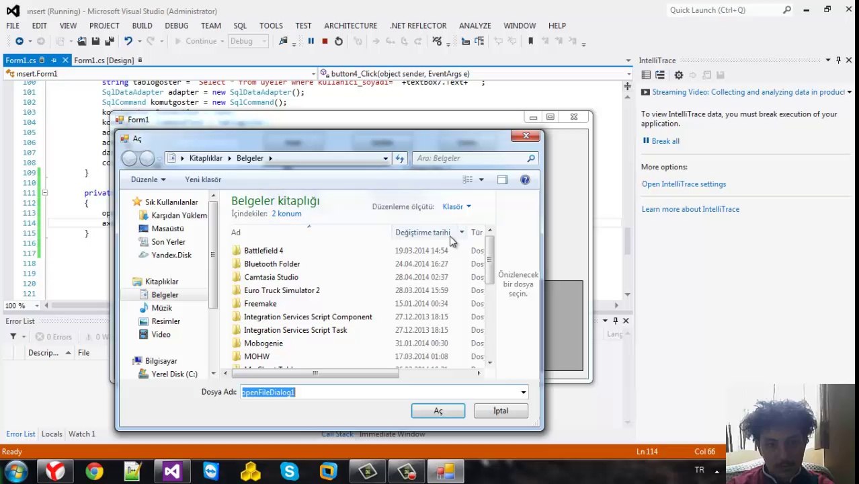This screenshot has height=484, width=859.
Task: Cancel the dialog with İptal button
Action: click(x=501, y=411)
